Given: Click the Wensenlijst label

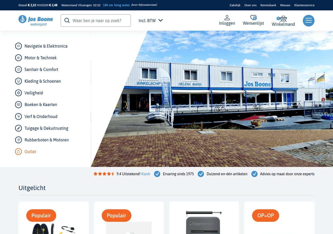Looking at the screenshot, I should pos(253,23).
